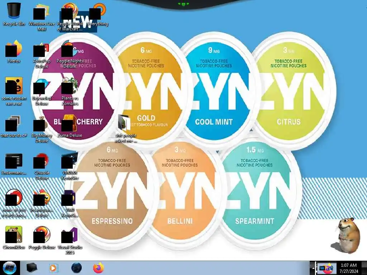Launch Windows Media Player from the taskbar

coord(53,268)
